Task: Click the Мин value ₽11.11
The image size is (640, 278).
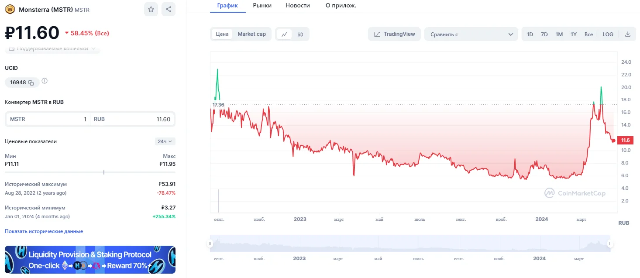Action: coord(12,164)
